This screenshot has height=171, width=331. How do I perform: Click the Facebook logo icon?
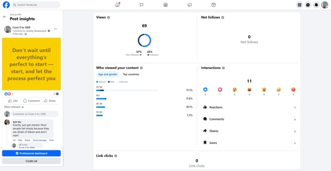[6, 5]
